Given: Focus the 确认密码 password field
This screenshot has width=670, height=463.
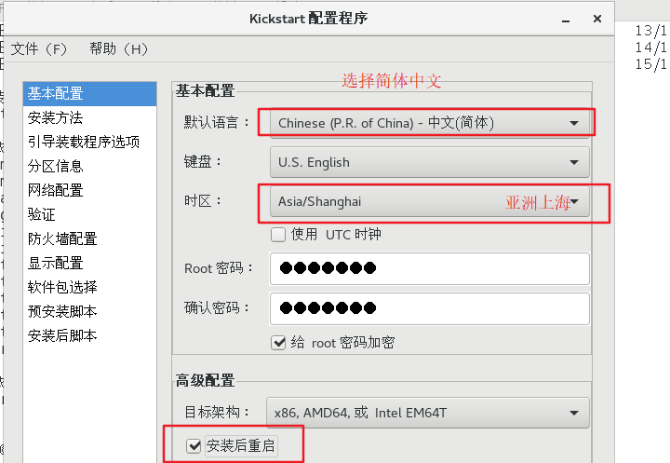Looking at the screenshot, I should tap(429, 308).
